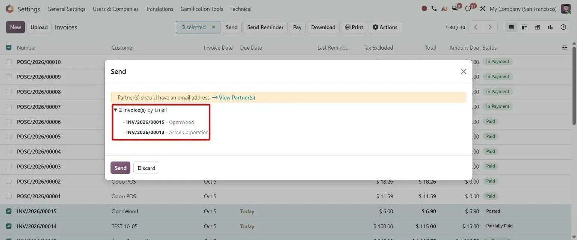Check the POSC/2026/00010 row checkbox

9,62
